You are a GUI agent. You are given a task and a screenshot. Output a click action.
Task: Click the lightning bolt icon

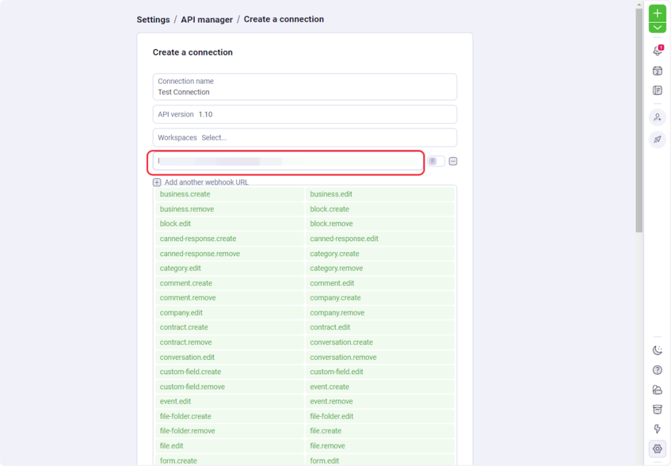(x=657, y=429)
